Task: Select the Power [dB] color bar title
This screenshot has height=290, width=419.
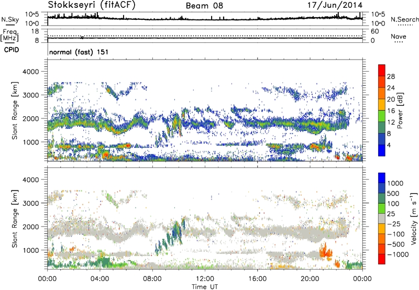Action: point(400,110)
